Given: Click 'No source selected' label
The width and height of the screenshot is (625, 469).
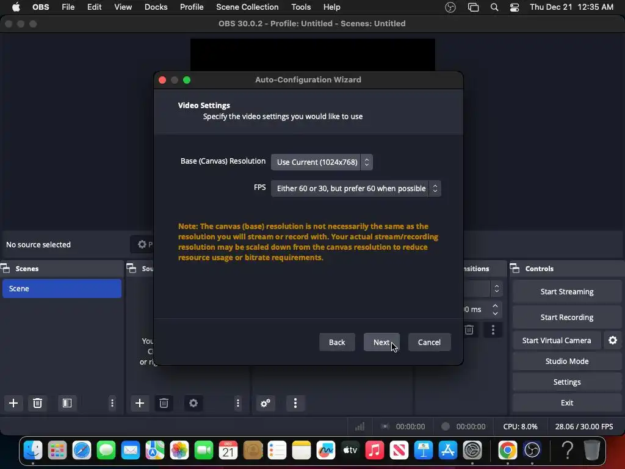Looking at the screenshot, I should [x=38, y=244].
